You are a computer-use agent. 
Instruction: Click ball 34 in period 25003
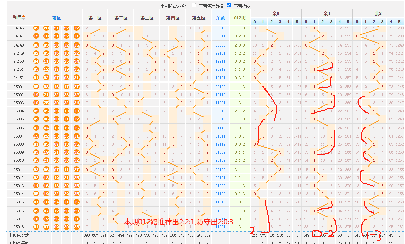coord(76,103)
